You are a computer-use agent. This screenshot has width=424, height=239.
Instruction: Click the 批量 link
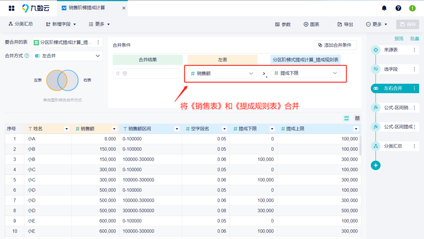[415, 39]
